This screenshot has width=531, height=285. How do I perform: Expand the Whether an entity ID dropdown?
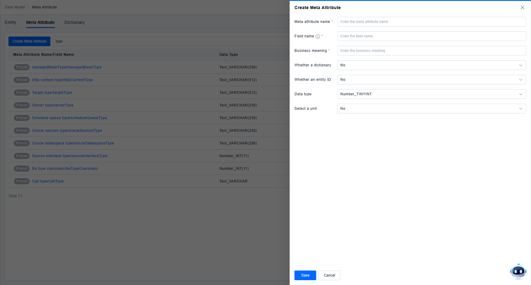coord(431,80)
